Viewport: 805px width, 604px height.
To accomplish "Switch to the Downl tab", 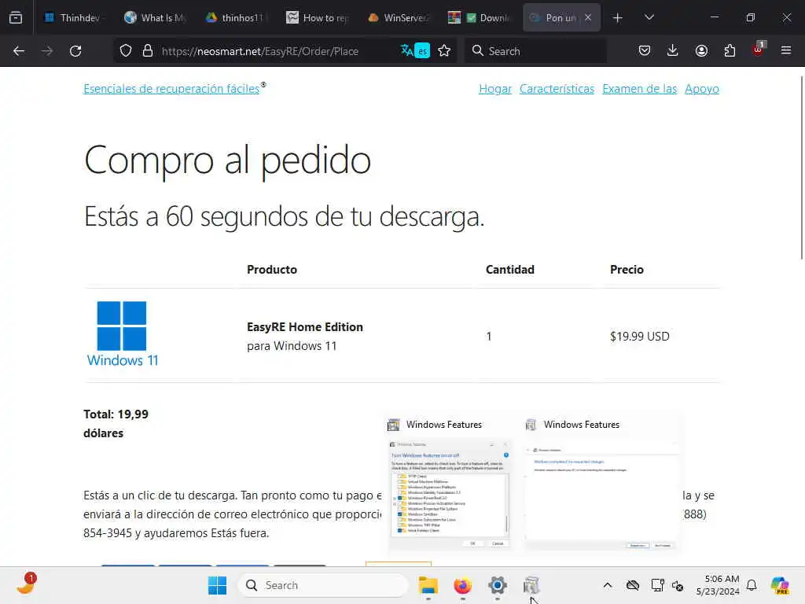I will pyautogui.click(x=480, y=18).
